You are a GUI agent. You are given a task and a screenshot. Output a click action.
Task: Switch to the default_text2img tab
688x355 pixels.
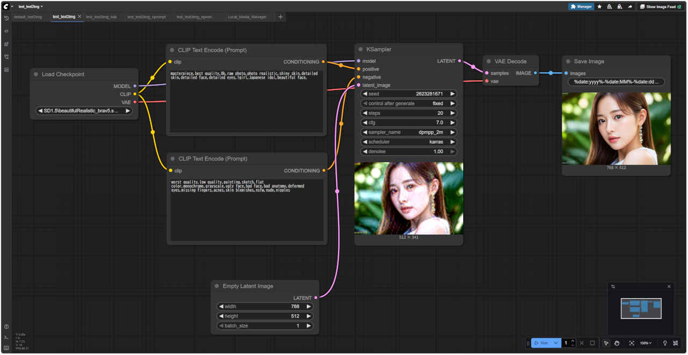[28, 17]
